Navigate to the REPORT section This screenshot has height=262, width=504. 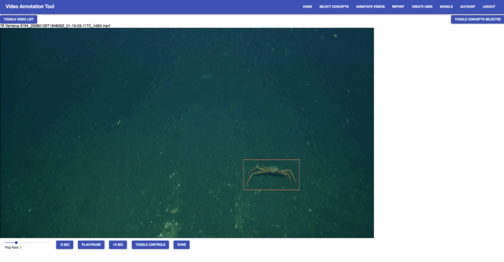point(398,7)
